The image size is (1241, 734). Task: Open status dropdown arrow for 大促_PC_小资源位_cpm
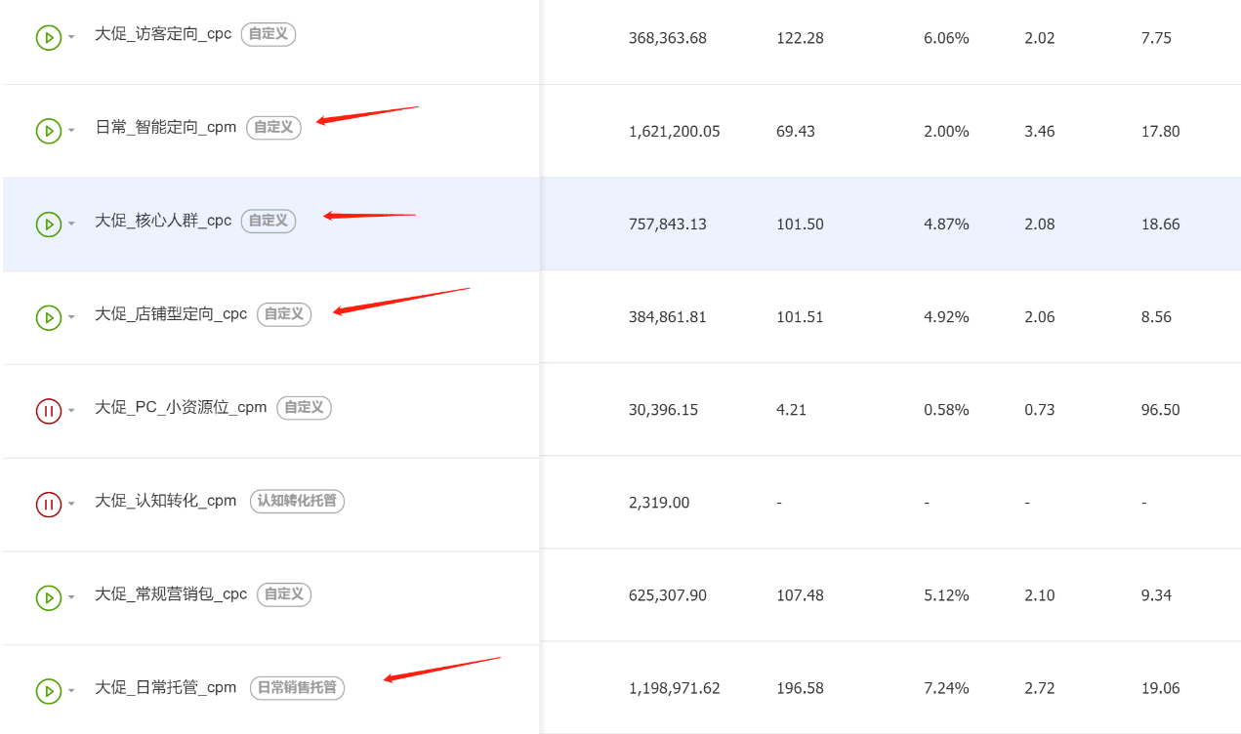[x=71, y=412]
